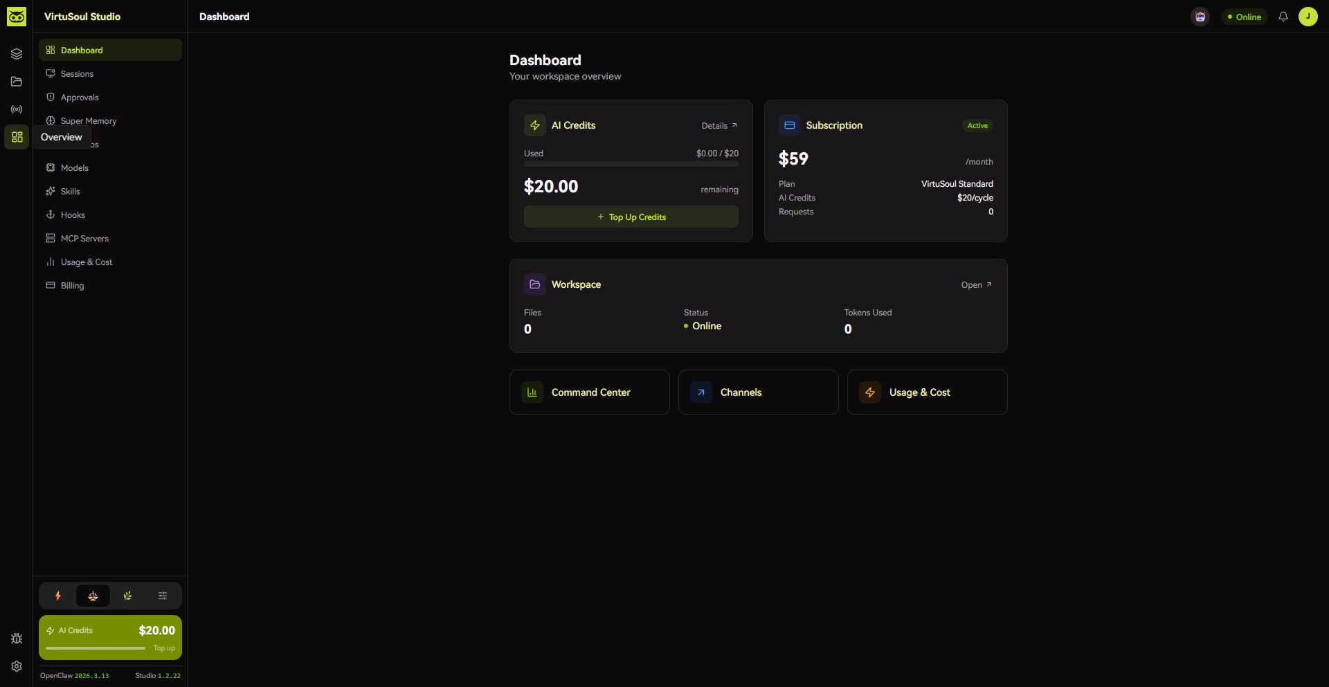1329x687 pixels.
Task: Click the OpenClaw 2026.3.13 version text
Action: click(75, 676)
